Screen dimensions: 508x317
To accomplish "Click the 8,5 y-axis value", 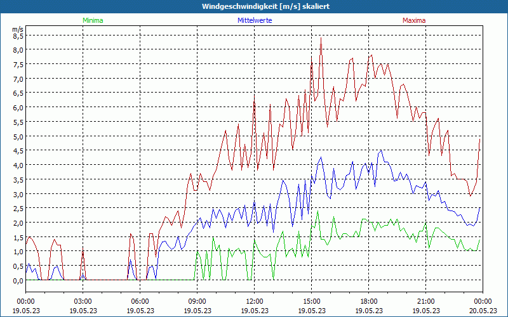I will [x=18, y=36].
